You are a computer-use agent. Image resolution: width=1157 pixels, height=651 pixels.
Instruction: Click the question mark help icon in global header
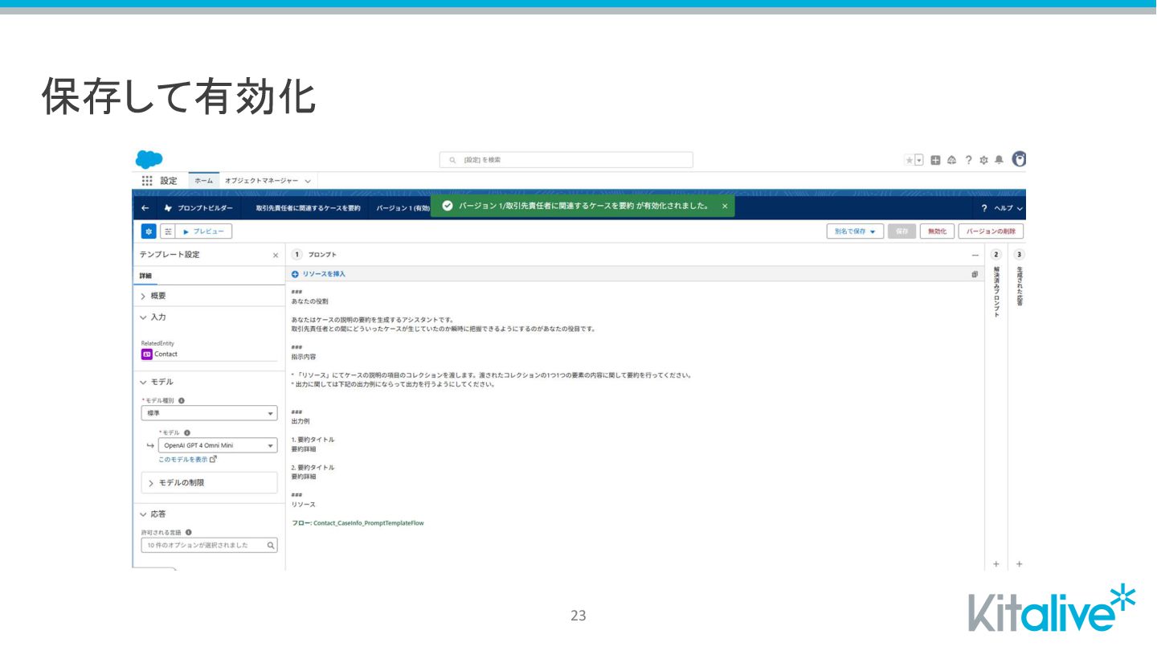pyautogui.click(x=969, y=160)
